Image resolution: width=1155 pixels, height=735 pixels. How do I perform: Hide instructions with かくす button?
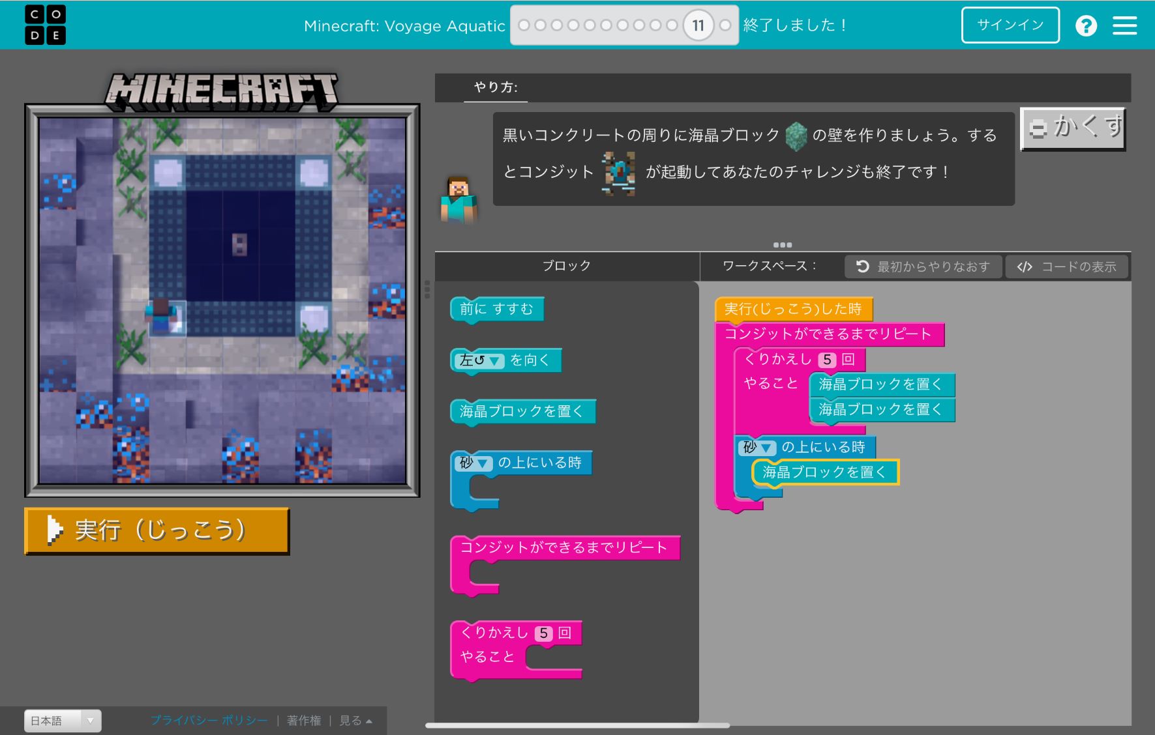1073,128
